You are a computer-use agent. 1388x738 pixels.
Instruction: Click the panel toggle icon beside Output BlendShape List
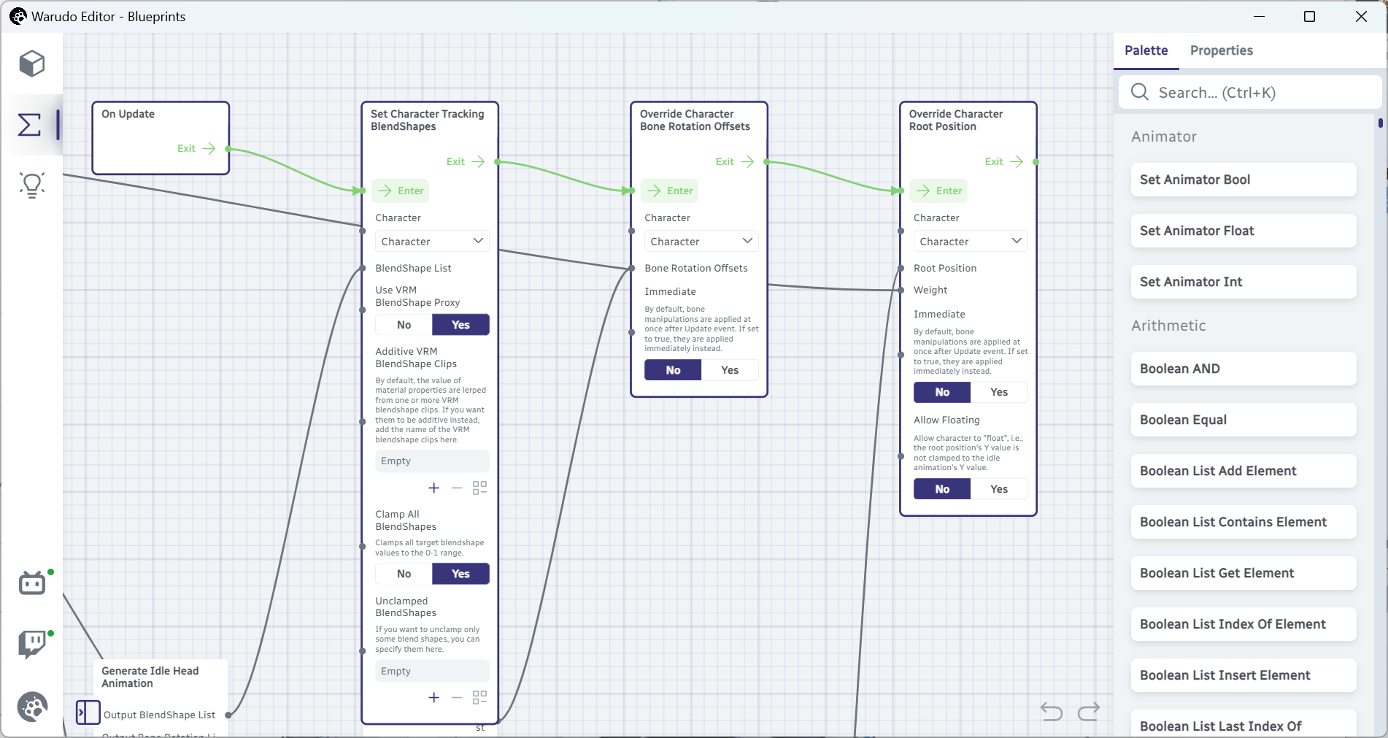pos(88,712)
